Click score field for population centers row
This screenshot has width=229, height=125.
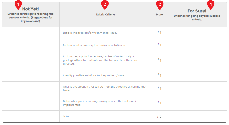pyautogui.click(x=159, y=60)
